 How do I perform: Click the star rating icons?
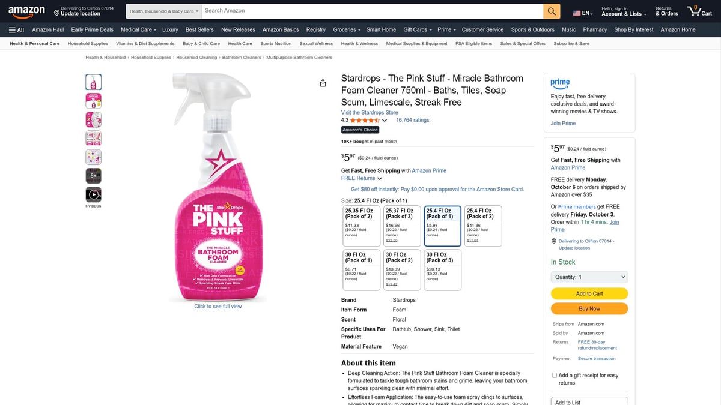[365, 120]
